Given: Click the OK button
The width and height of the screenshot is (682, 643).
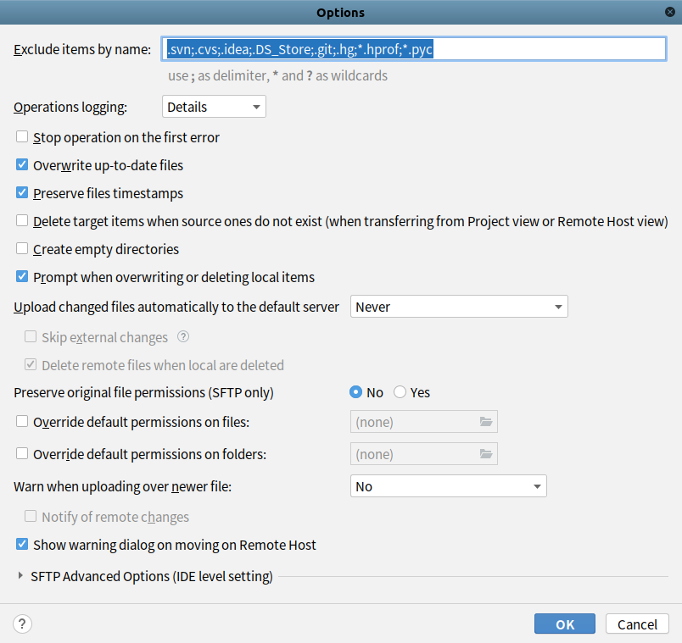Looking at the screenshot, I should coord(565,624).
